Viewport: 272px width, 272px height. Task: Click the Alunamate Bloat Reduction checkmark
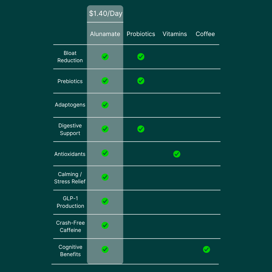point(105,57)
